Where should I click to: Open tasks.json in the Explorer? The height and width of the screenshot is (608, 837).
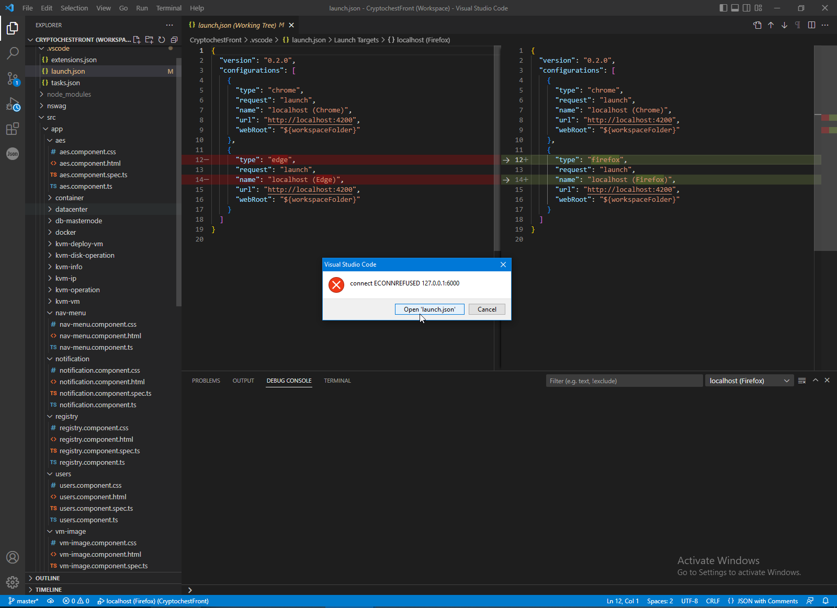[x=99, y=83]
